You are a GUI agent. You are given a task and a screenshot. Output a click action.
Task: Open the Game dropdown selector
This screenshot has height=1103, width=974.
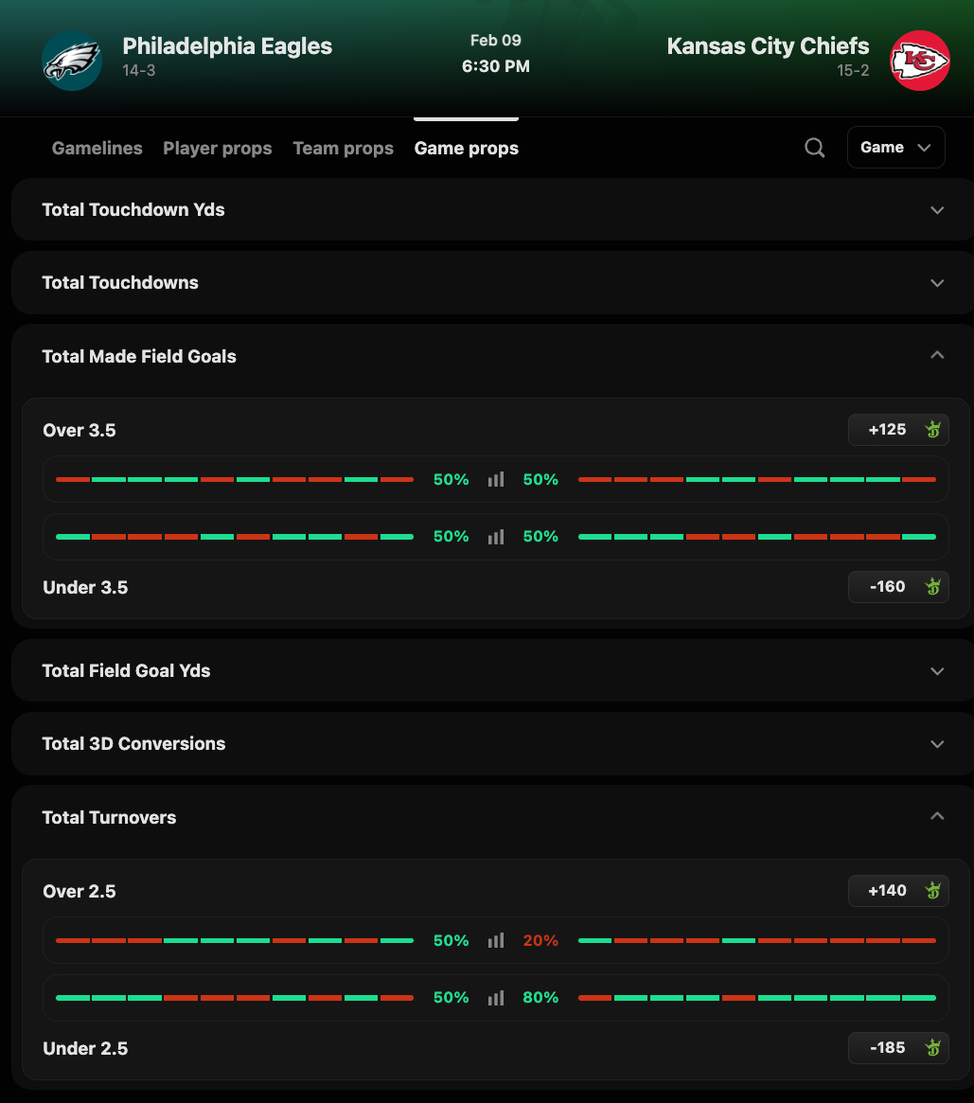pos(896,147)
